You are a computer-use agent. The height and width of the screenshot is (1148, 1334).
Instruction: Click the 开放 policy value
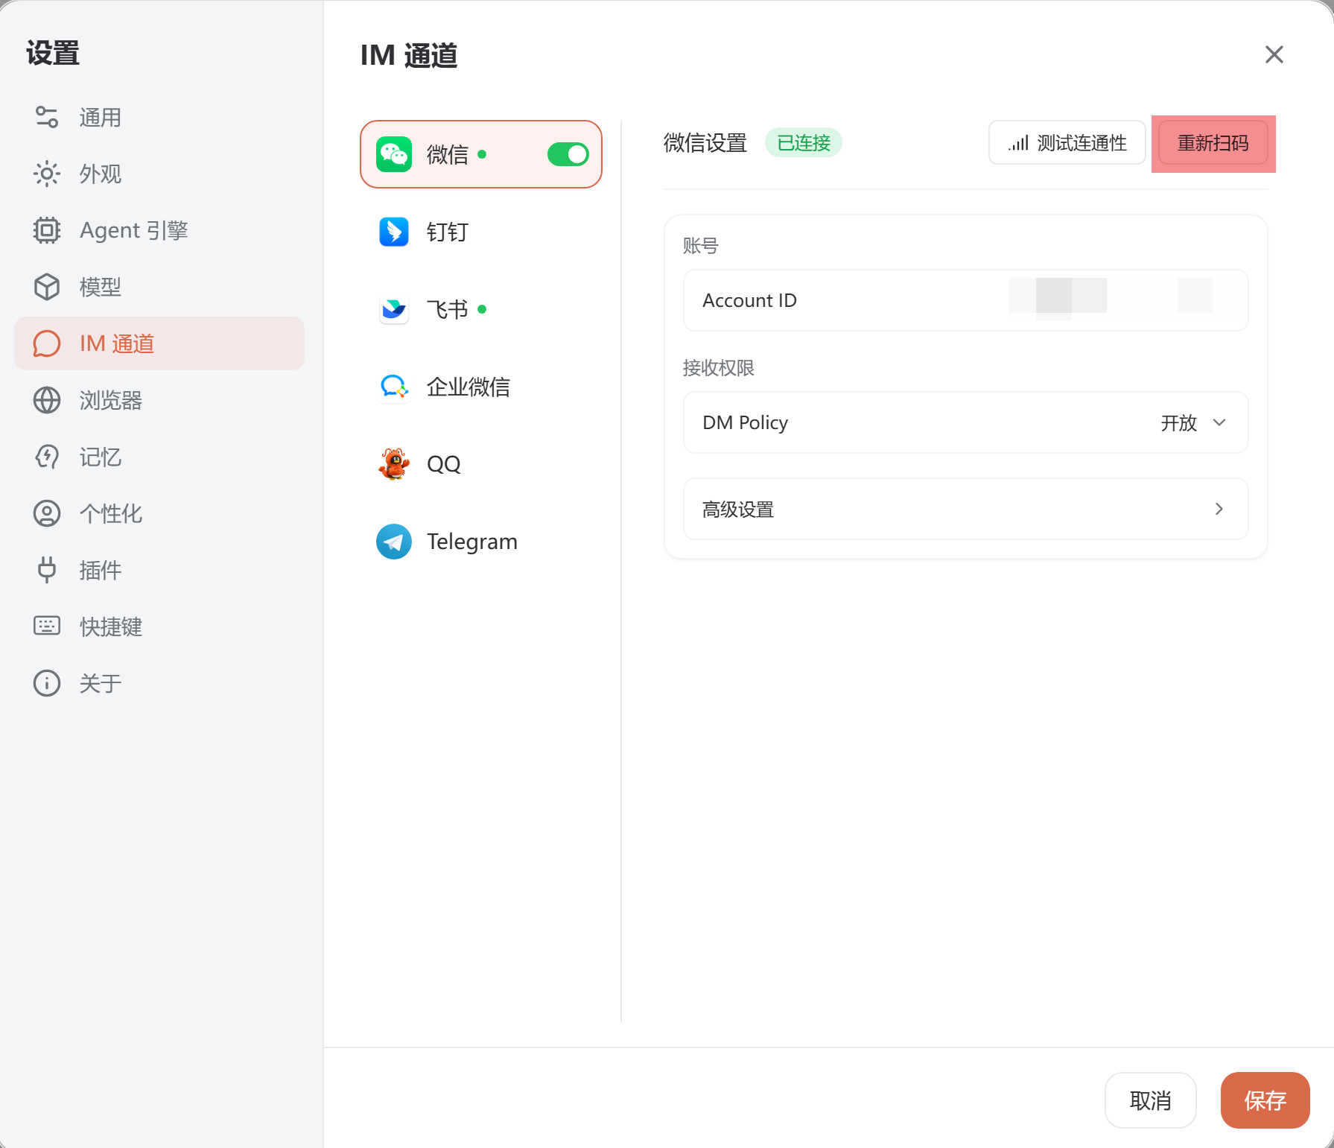point(1179,422)
